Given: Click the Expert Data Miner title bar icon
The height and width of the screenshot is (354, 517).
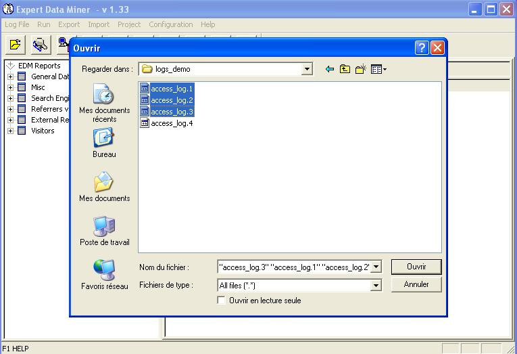Looking at the screenshot, I should (x=8, y=9).
